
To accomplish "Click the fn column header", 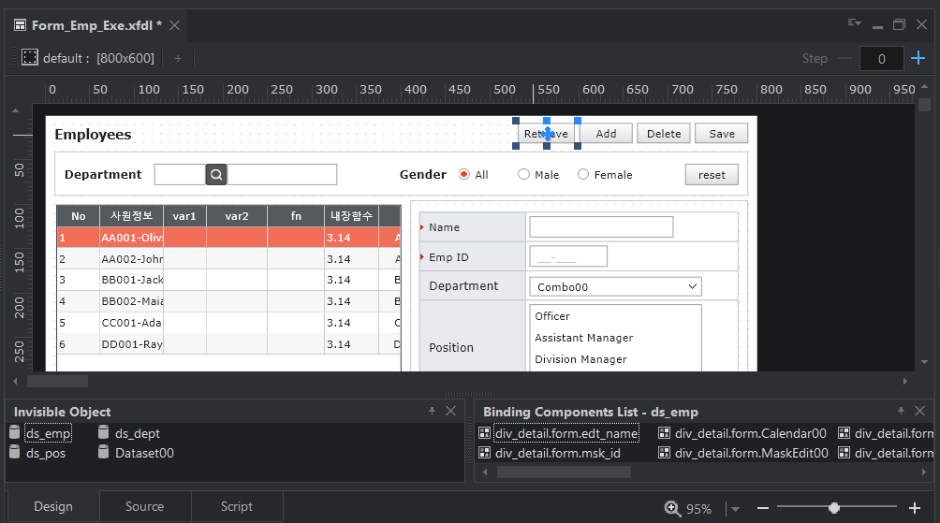I will pos(296,216).
